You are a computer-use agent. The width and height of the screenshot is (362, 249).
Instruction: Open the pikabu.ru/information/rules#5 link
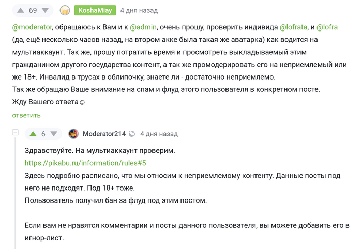(85, 163)
